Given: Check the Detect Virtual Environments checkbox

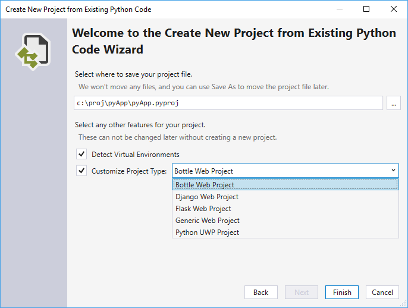Looking at the screenshot, I should pyautogui.click(x=81, y=154).
